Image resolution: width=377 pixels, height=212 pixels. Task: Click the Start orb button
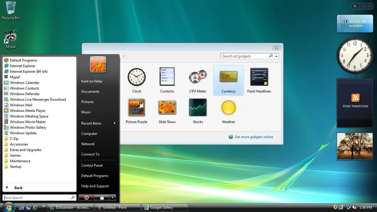8,207
